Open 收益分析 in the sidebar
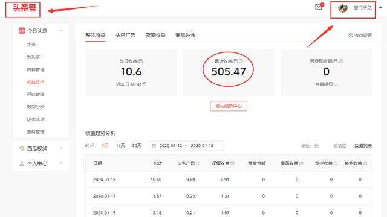This screenshot has height=217, width=387. pos(36,82)
